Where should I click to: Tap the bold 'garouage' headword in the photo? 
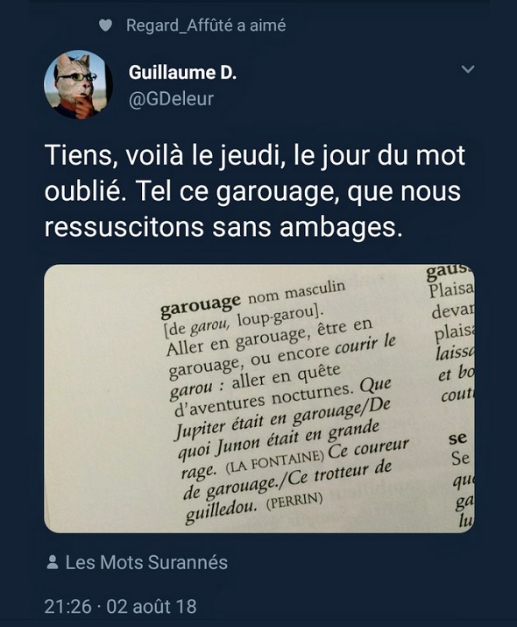[200, 306]
